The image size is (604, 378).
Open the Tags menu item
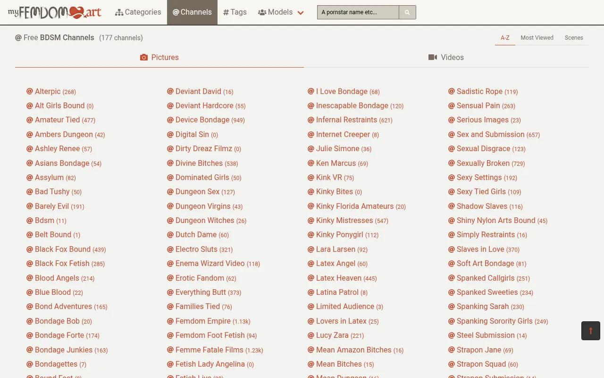click(x=235, y=12)
